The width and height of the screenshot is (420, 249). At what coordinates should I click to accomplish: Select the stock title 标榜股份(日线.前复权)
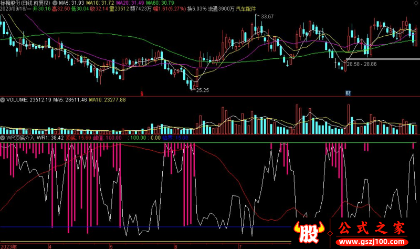point(25,3)
